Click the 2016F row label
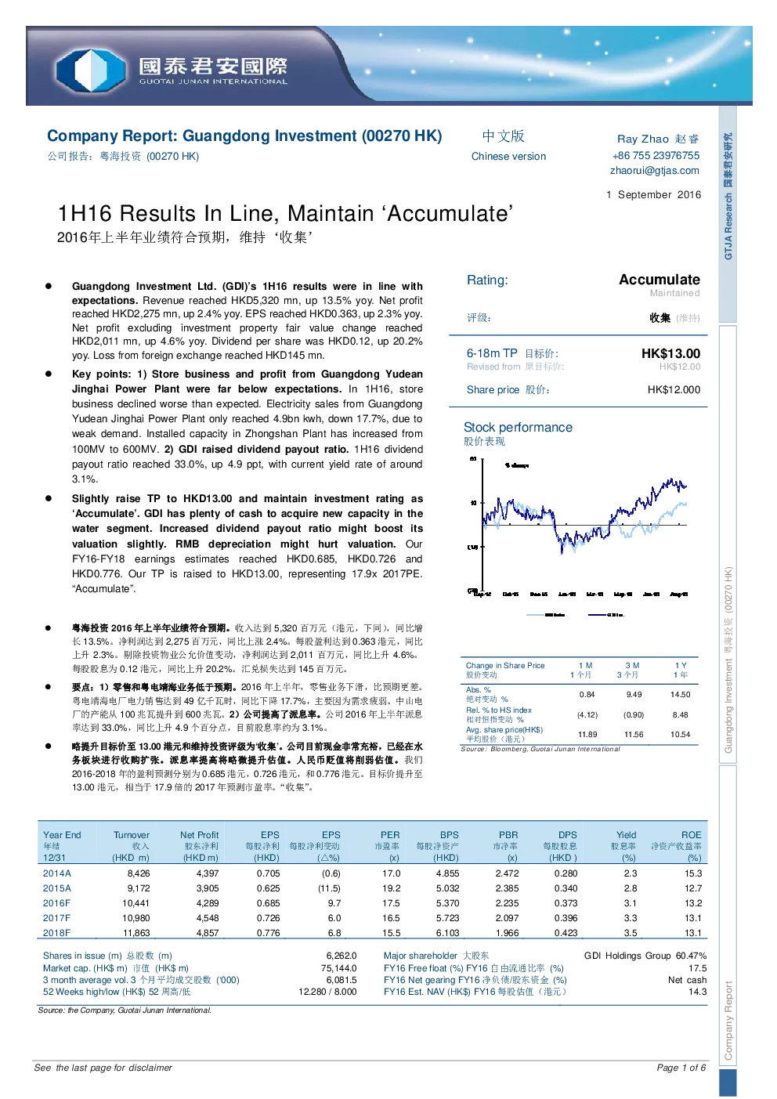Screen dimensions: 777x1099 57,903
